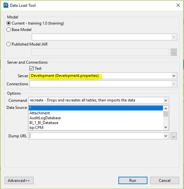Open the Base Model dropdown list
184x189 pixels.
pyautogui.click(x=174, y=37)
